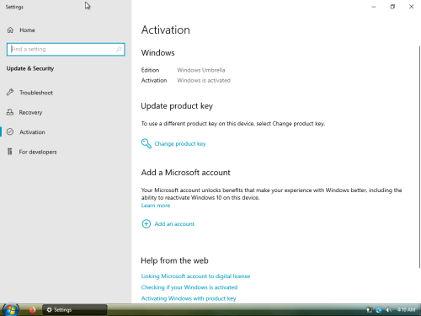Viewport: 421px width, 316px height.
Task: Open the network tray icon
Action: (379, 309)
